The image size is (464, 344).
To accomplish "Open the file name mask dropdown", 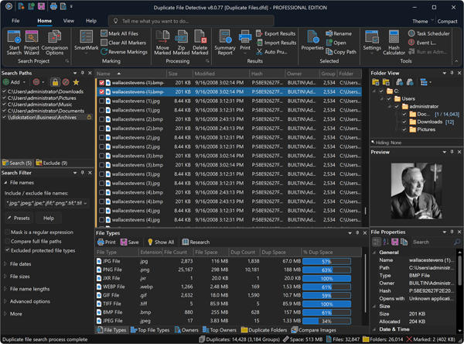I will (86, 203).
